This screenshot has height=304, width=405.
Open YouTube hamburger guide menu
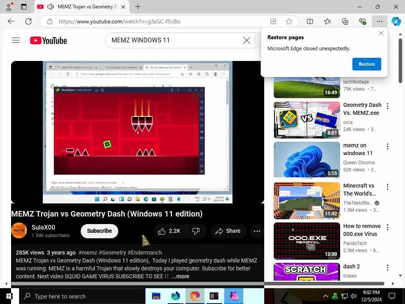tap(16, 40)
